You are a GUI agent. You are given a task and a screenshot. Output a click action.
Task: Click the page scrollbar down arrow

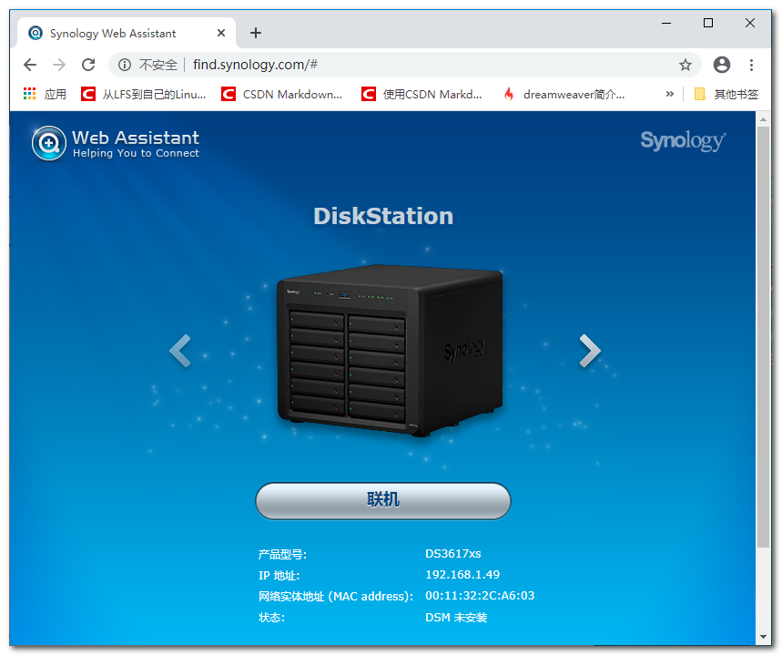click(x=763, y=637)
